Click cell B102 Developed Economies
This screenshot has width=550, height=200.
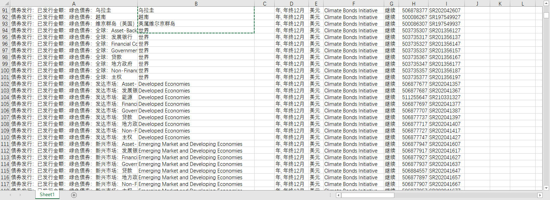click(196, 84)
